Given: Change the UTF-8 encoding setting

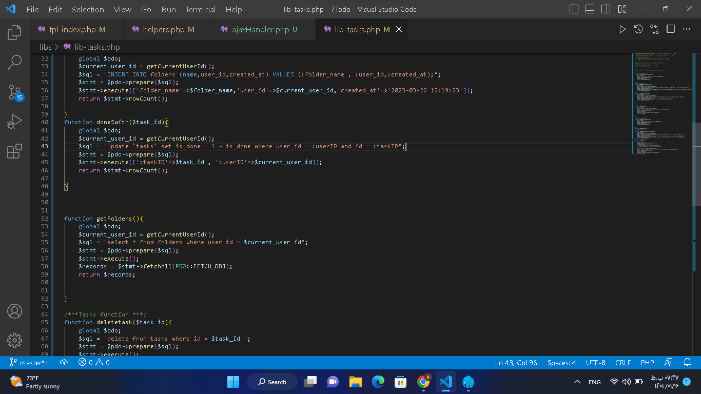Looking at the screenshot, I should (596, 363).
